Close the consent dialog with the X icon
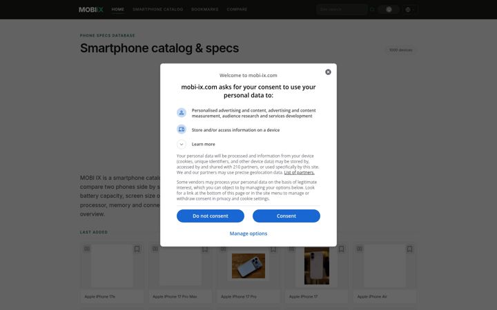Image resolution: width=497 pixels, height=310 pixels. click(x=328, y=72)
